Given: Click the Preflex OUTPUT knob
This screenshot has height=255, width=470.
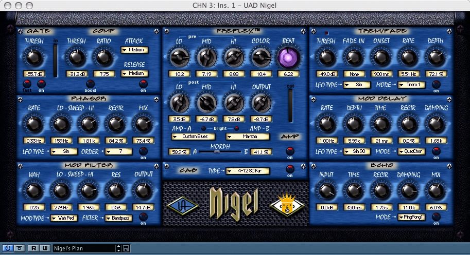Looking at the screenshot, I should point(261,103).
